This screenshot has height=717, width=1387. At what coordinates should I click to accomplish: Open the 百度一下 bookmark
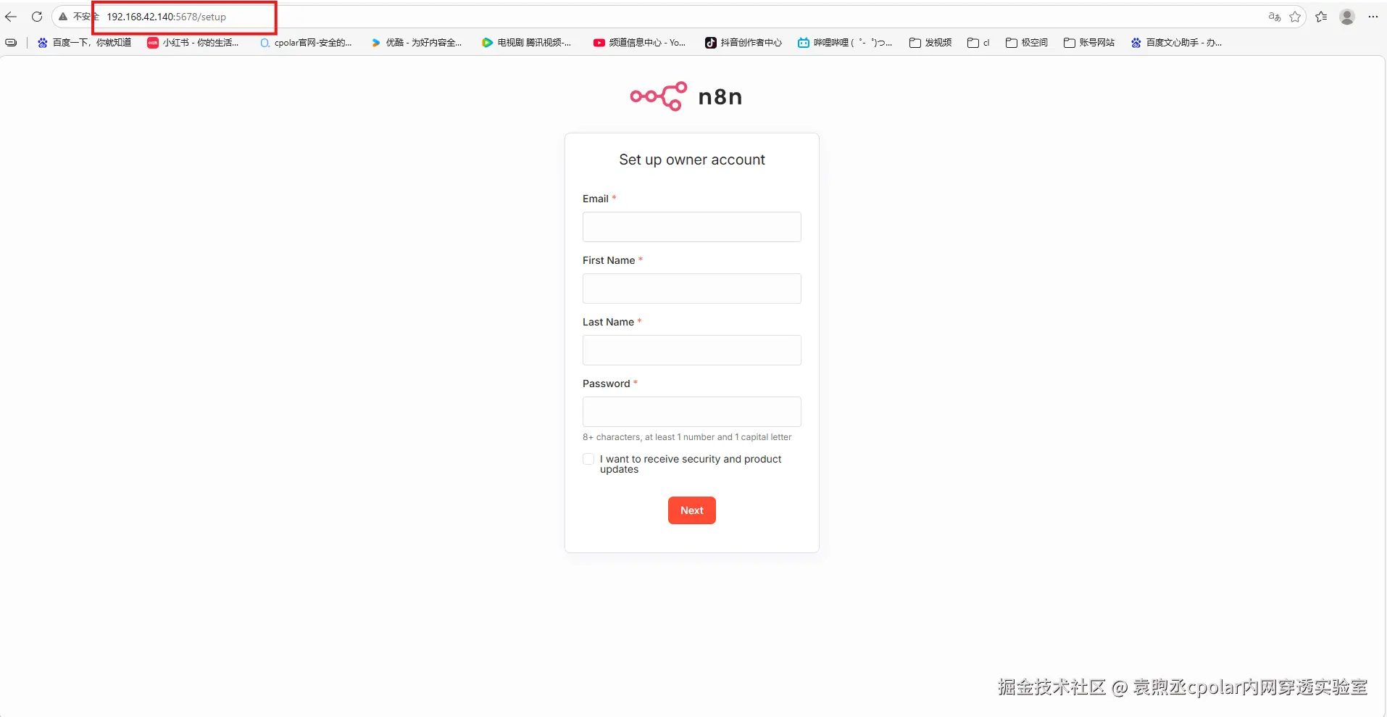85,43
